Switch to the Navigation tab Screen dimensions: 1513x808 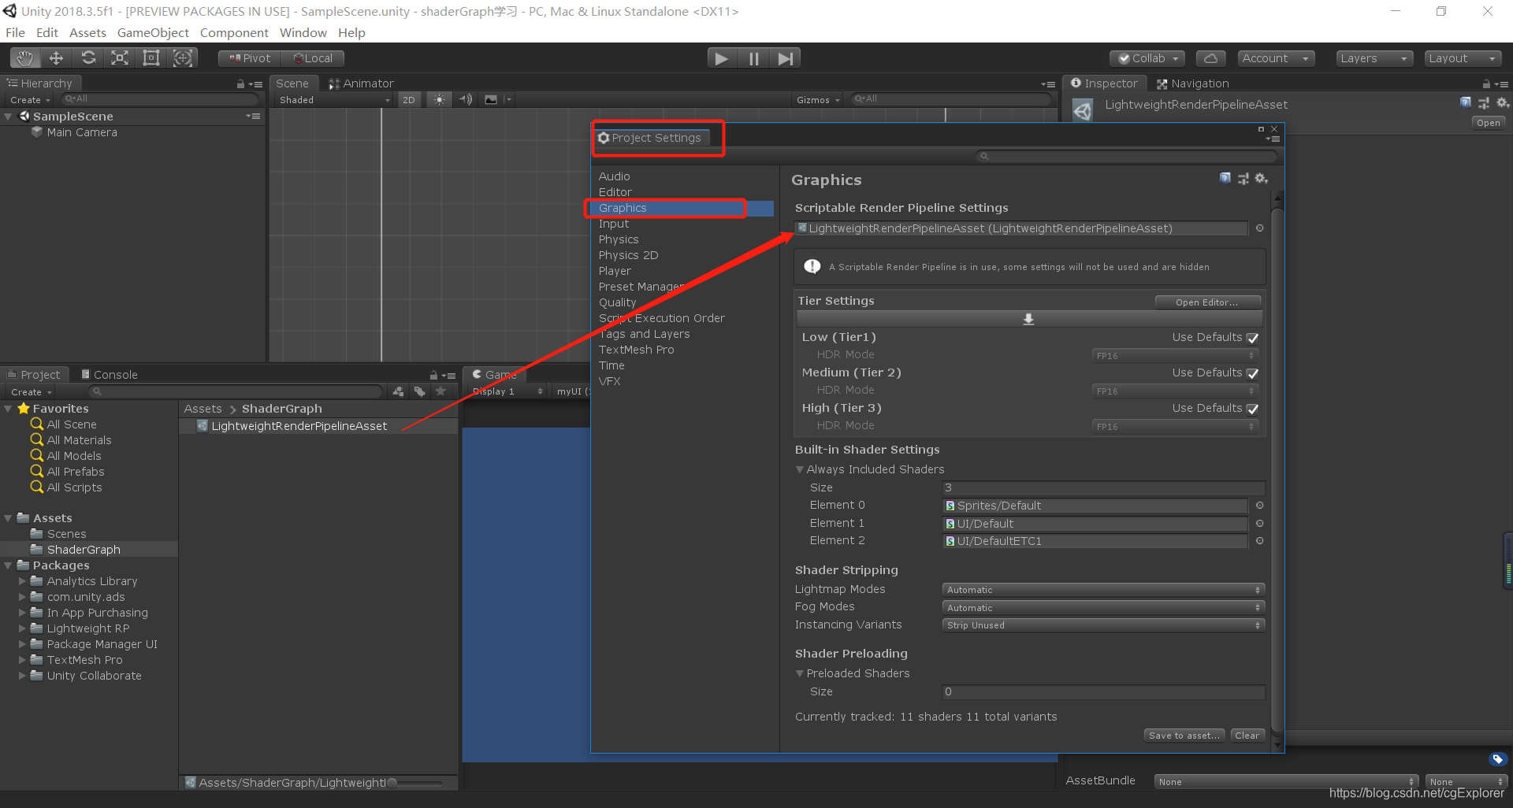[1192, 83]
